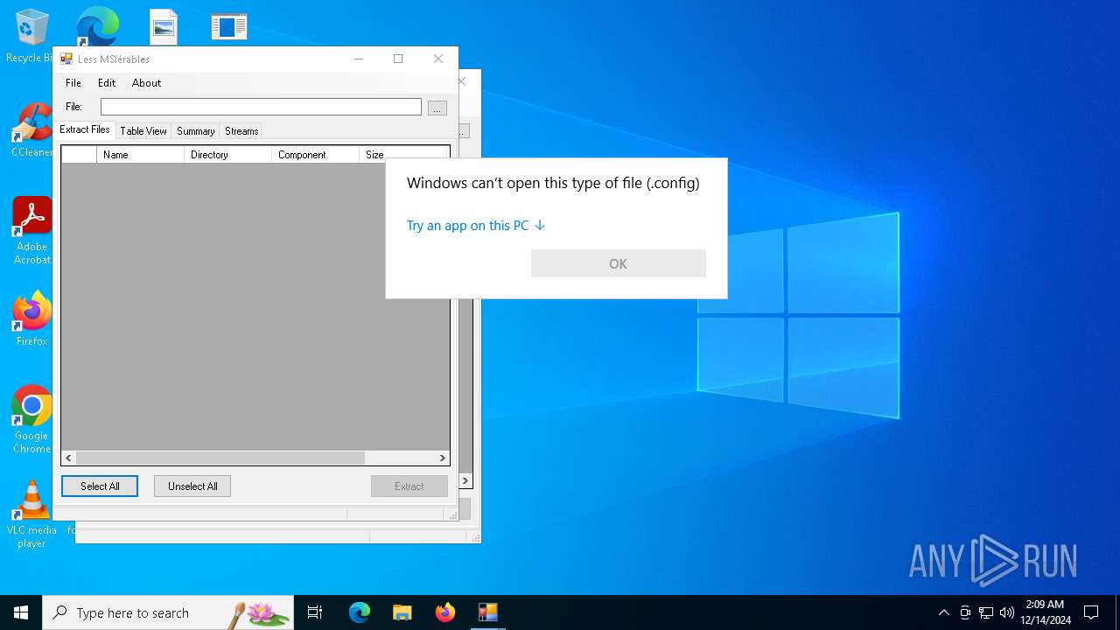
Task: Launch Edge from the taskbar
Action: tap(360, 612)
